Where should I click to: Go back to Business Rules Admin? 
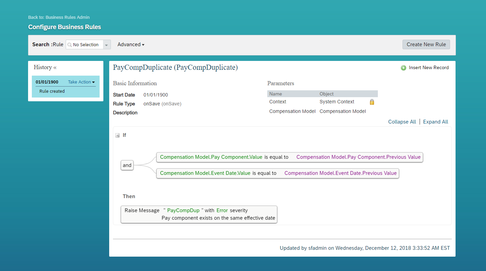pos(59,17)
